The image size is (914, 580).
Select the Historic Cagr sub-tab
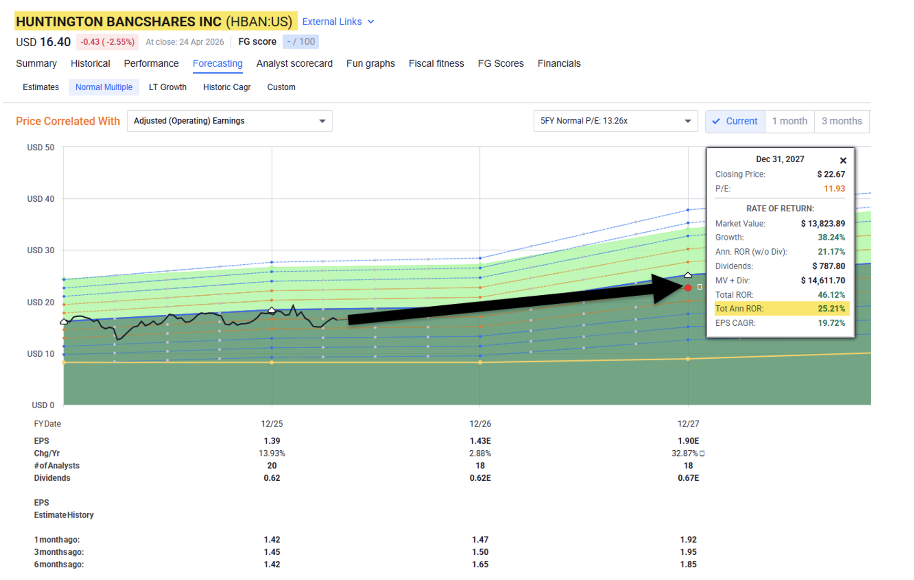click(x=227, y=87)
